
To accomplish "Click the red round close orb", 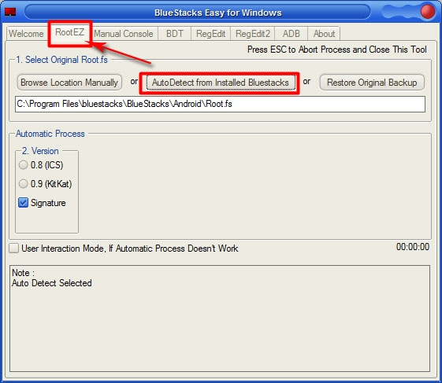I will [427, 12].
